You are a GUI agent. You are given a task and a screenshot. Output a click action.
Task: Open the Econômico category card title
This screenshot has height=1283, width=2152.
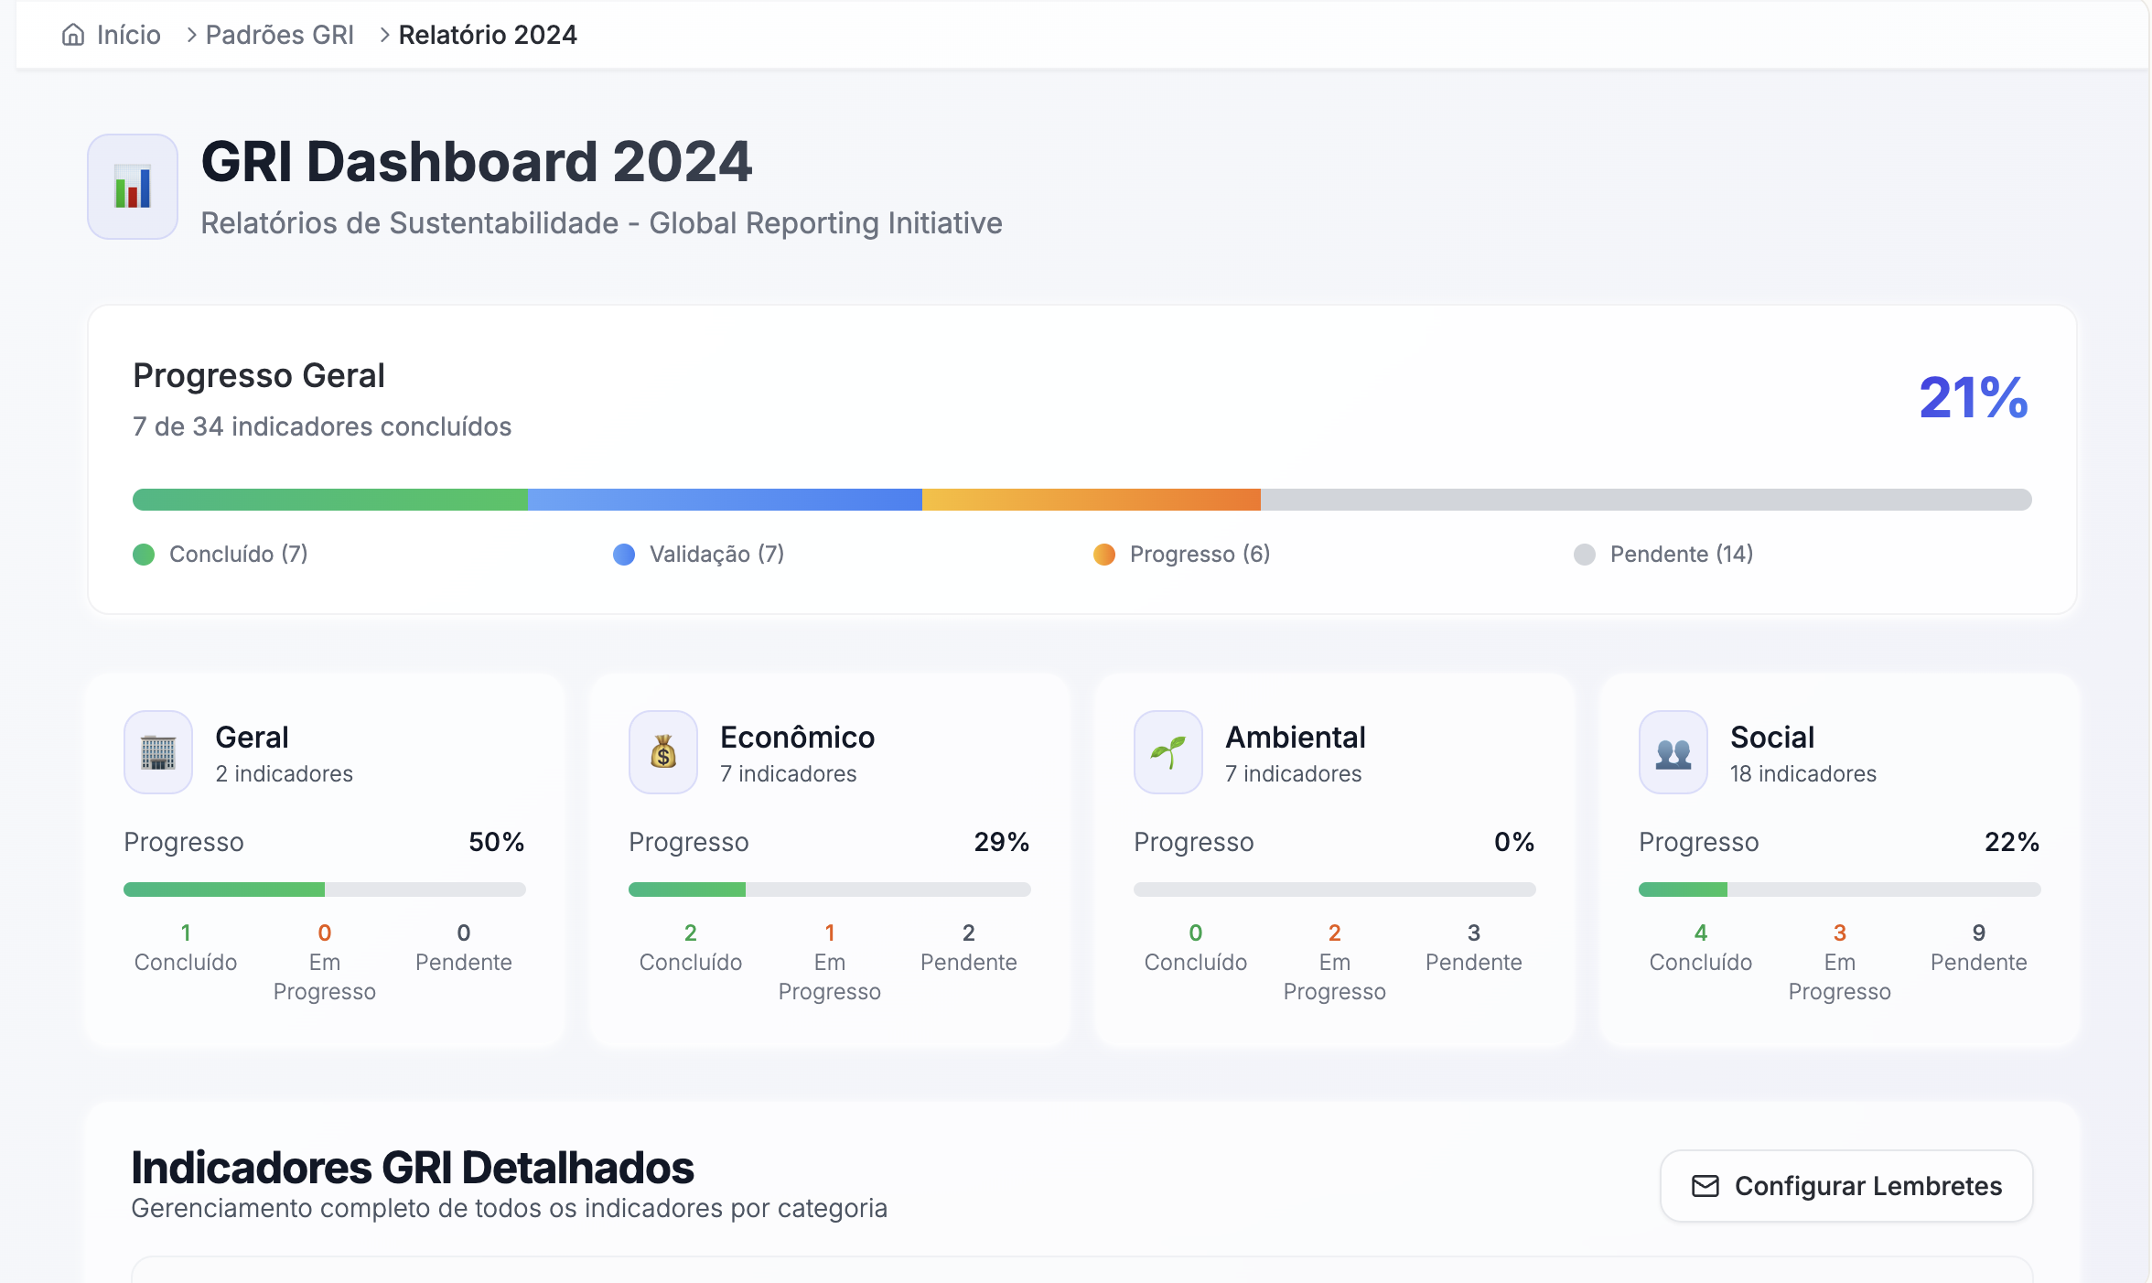(x=797, y=738)
